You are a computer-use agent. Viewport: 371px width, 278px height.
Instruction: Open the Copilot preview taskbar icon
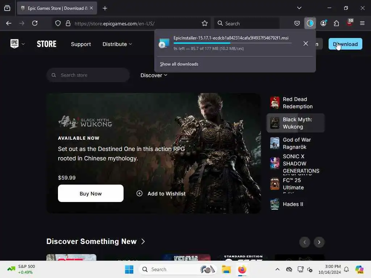359,269
